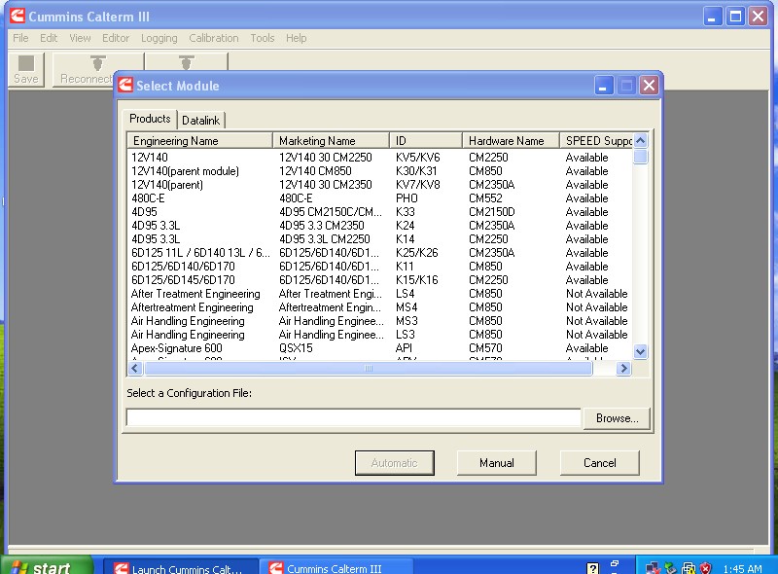Open the Windows start button
Image resolution: width=778 pixels, height=574 pixels.
coord(47,565)
